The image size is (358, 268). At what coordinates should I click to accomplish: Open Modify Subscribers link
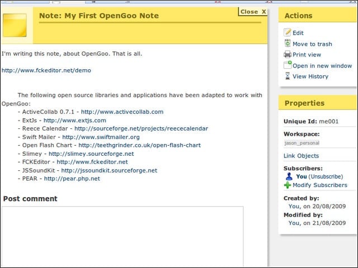pos(320,185)
